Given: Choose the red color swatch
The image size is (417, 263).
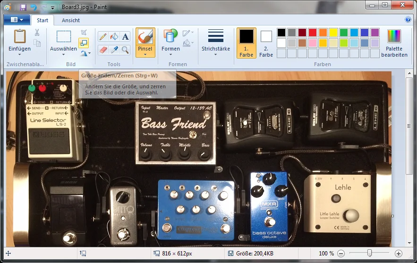Looking at the screenshot, I should pos(312,33).
